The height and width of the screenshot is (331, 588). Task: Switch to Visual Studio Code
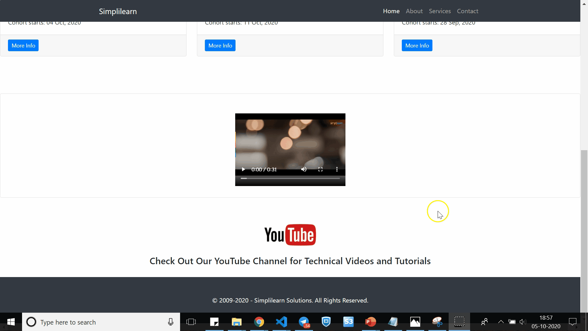(281, 322)
